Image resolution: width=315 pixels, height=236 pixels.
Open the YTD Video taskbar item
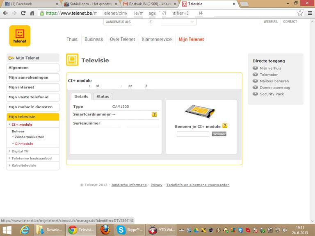click(x=161, y=230)
